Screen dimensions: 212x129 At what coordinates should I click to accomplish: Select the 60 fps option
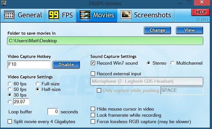pos(17,84)
